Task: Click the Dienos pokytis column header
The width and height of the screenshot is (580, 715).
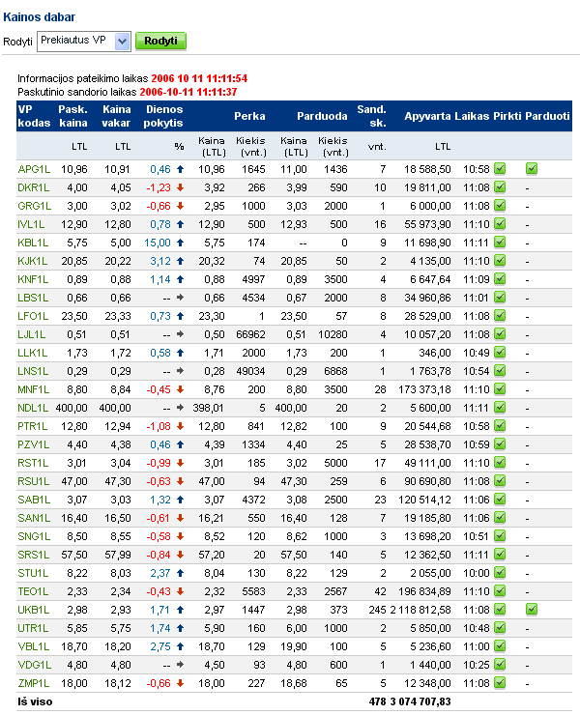Action: [163, 116]
